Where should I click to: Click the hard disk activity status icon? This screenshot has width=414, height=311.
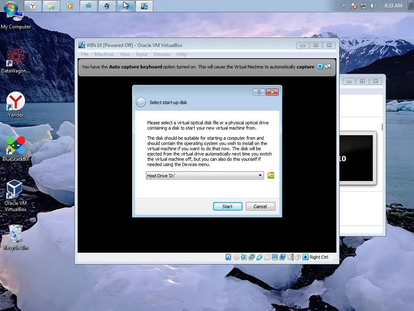coord(228,257)
